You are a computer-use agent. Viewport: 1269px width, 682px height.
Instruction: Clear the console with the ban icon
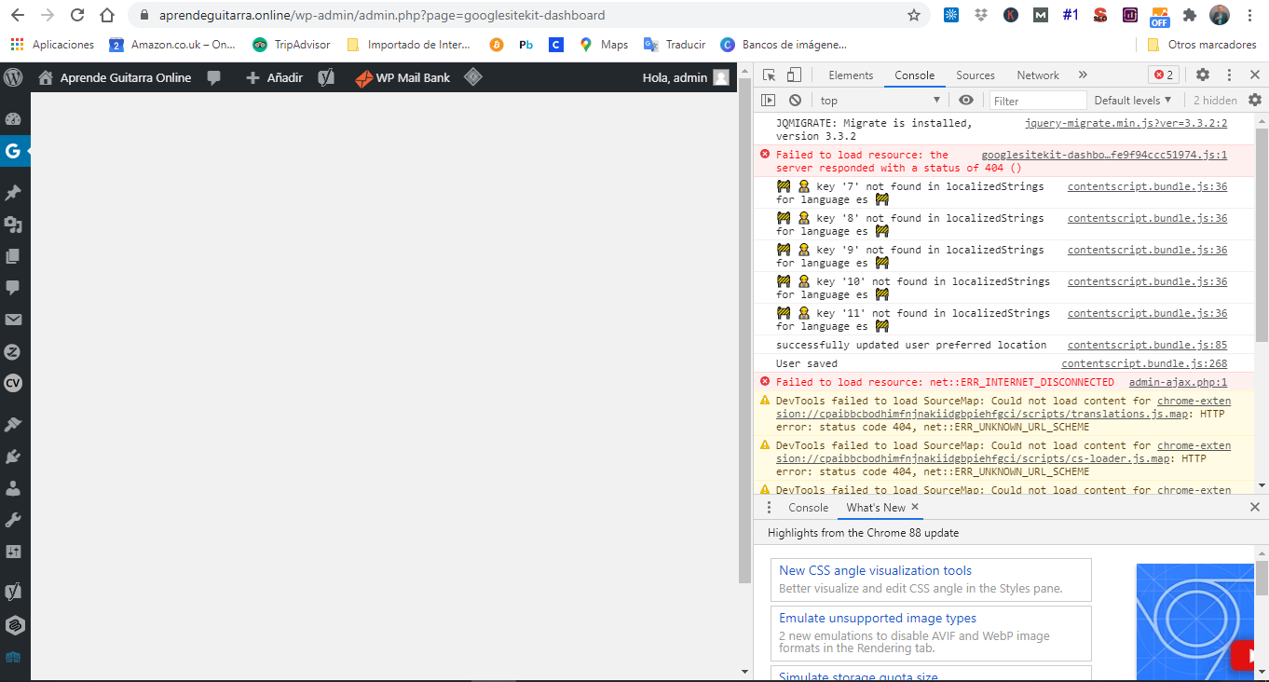795,101
